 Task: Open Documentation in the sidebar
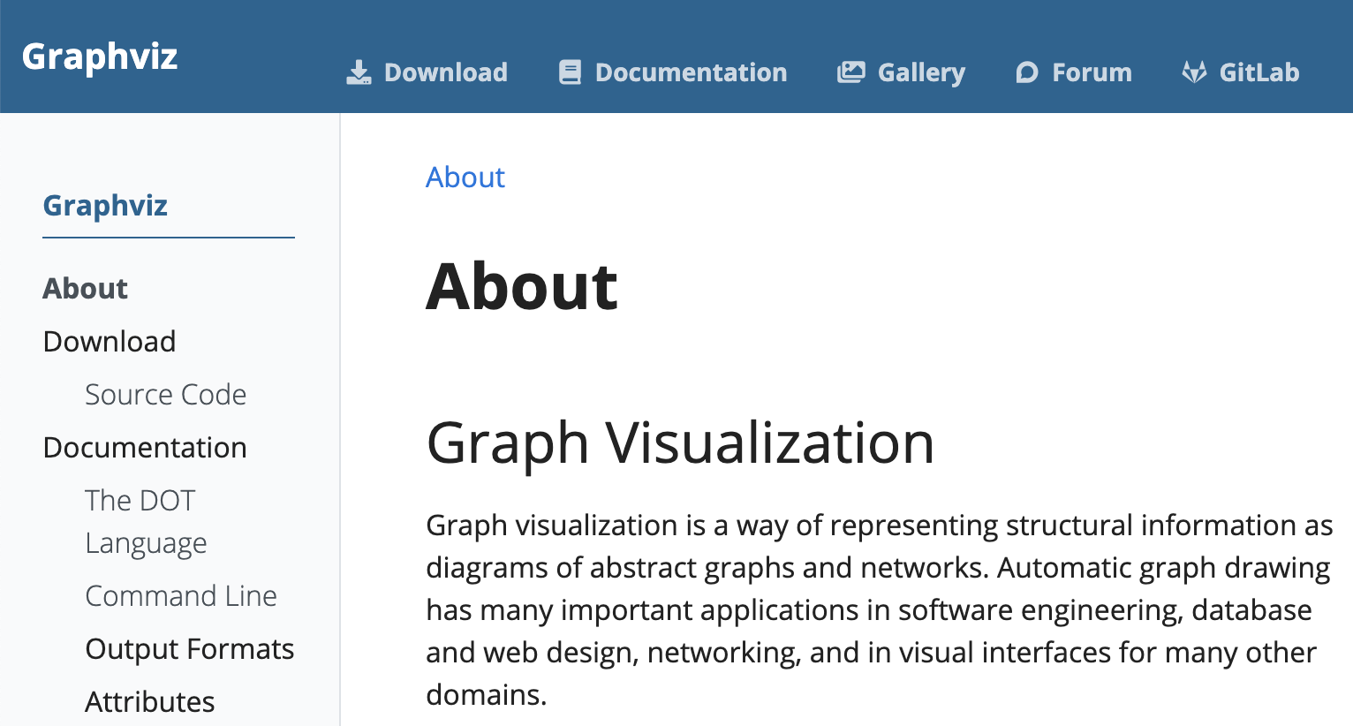tap(144, 447)
